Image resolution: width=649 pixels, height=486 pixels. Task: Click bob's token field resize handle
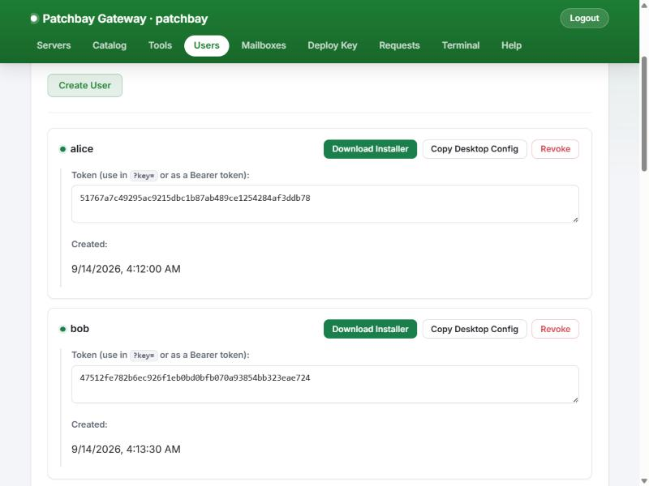pos(575,399)
